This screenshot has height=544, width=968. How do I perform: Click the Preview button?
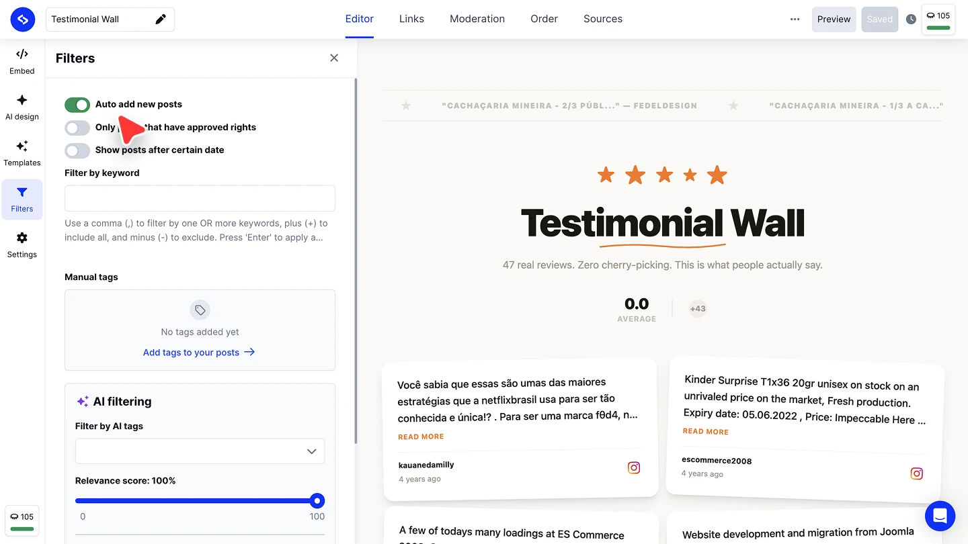[x=834, y=19]
